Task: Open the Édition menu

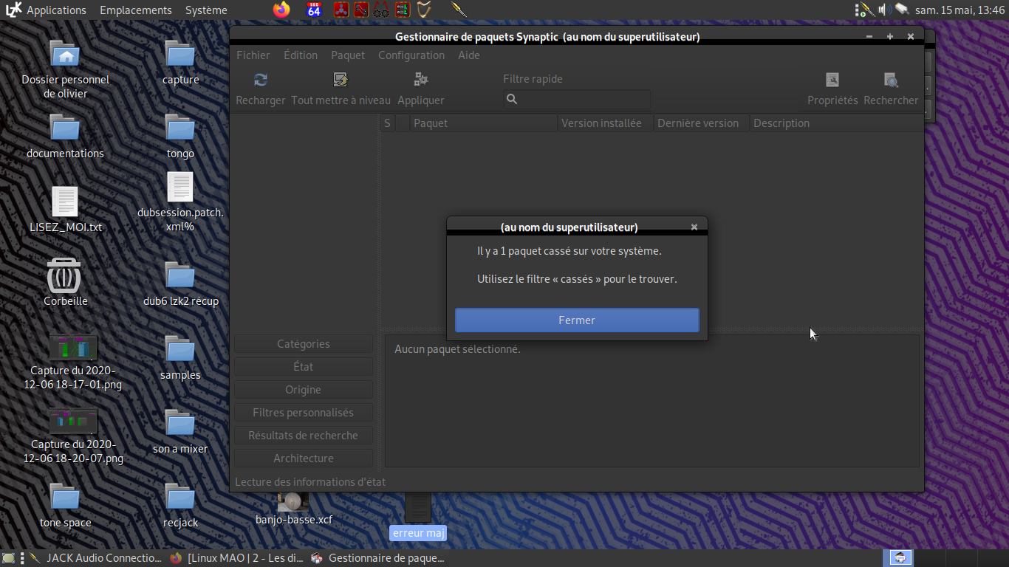Action: 301,55
